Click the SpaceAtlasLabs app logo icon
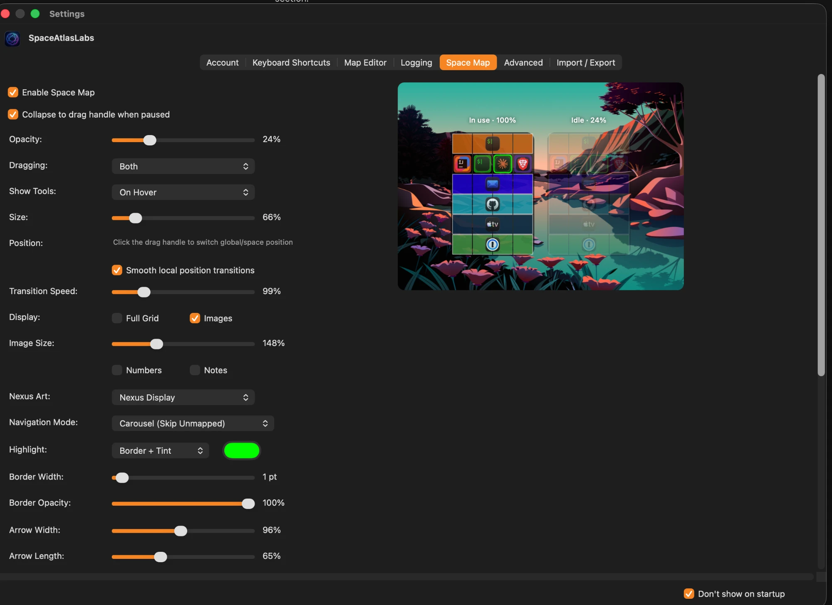 (x=12, y=38)
